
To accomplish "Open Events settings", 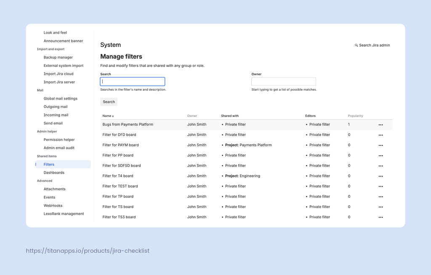I will (x=50, y=197).
